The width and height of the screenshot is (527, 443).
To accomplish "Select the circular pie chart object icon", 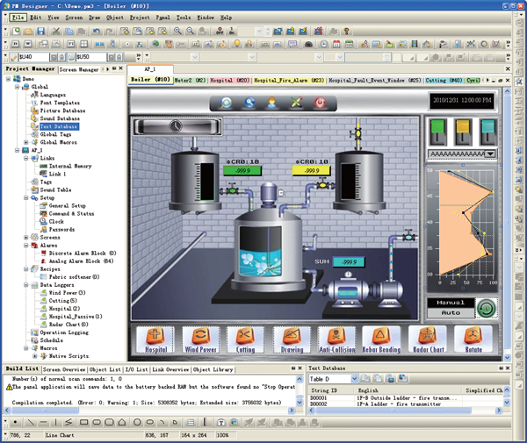I will tap(484, 44).
